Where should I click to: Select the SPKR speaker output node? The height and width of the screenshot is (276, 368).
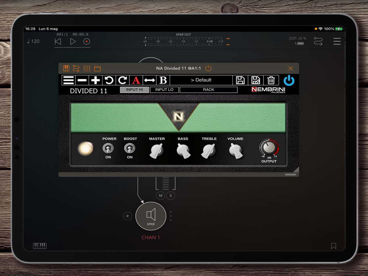[151, 216]
